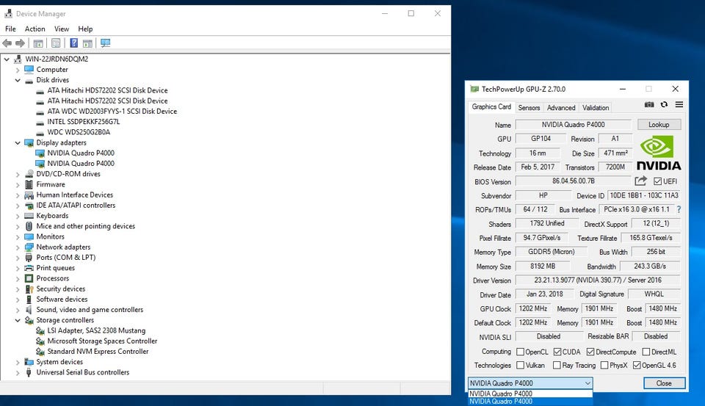Toggle the Vulkan checkbox
The height and width of the screenshot is (406, 705).
520,365
